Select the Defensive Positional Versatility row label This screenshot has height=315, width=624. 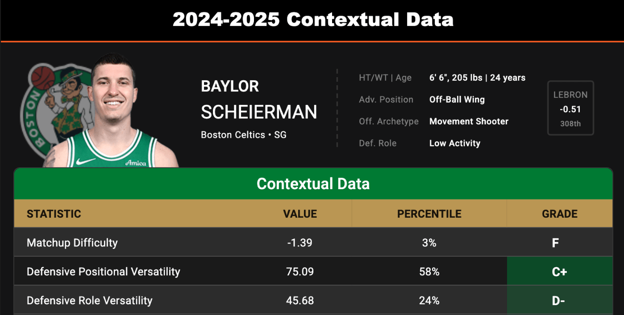104,272
